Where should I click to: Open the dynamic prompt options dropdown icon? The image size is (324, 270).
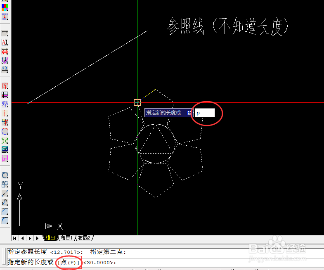pyautogui.click(x=189, y=113)
